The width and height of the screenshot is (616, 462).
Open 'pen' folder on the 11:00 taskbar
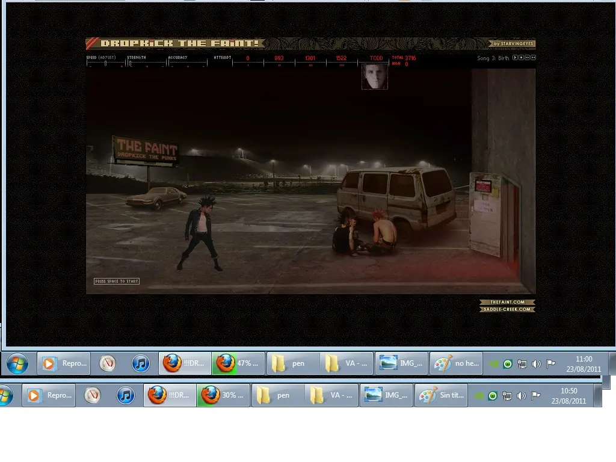pyautogui.click(x=292, y=363)
